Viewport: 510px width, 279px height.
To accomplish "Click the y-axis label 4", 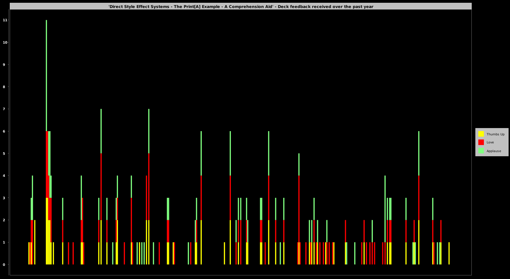I will click(4, 176).
